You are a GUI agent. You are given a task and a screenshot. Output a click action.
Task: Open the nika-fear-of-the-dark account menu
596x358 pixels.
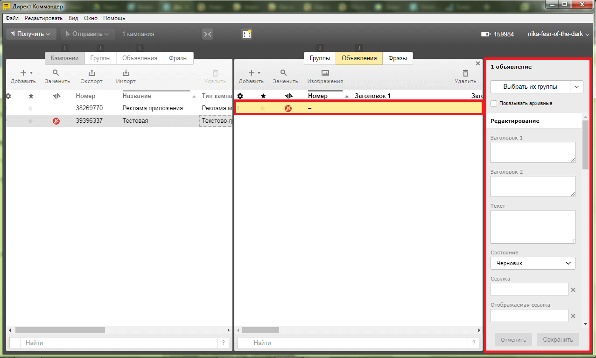[558, 34]
